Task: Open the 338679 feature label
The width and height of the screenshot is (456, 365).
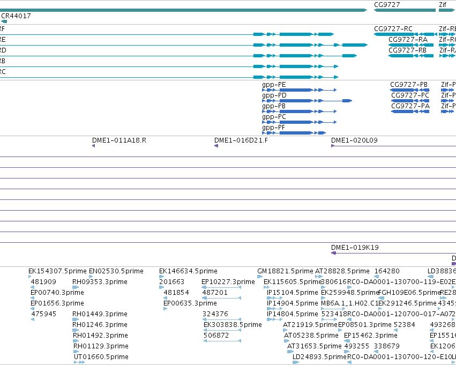Action: click(387, 347)
